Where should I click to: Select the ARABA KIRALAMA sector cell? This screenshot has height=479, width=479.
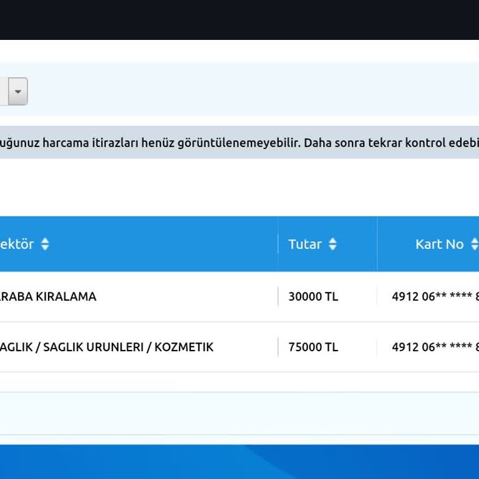[48, 296]
